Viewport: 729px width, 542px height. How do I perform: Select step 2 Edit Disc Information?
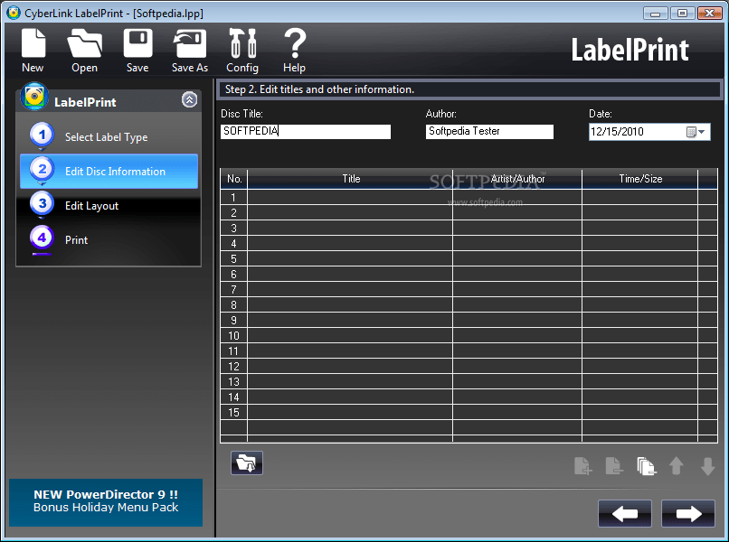(x=109, y=171)
